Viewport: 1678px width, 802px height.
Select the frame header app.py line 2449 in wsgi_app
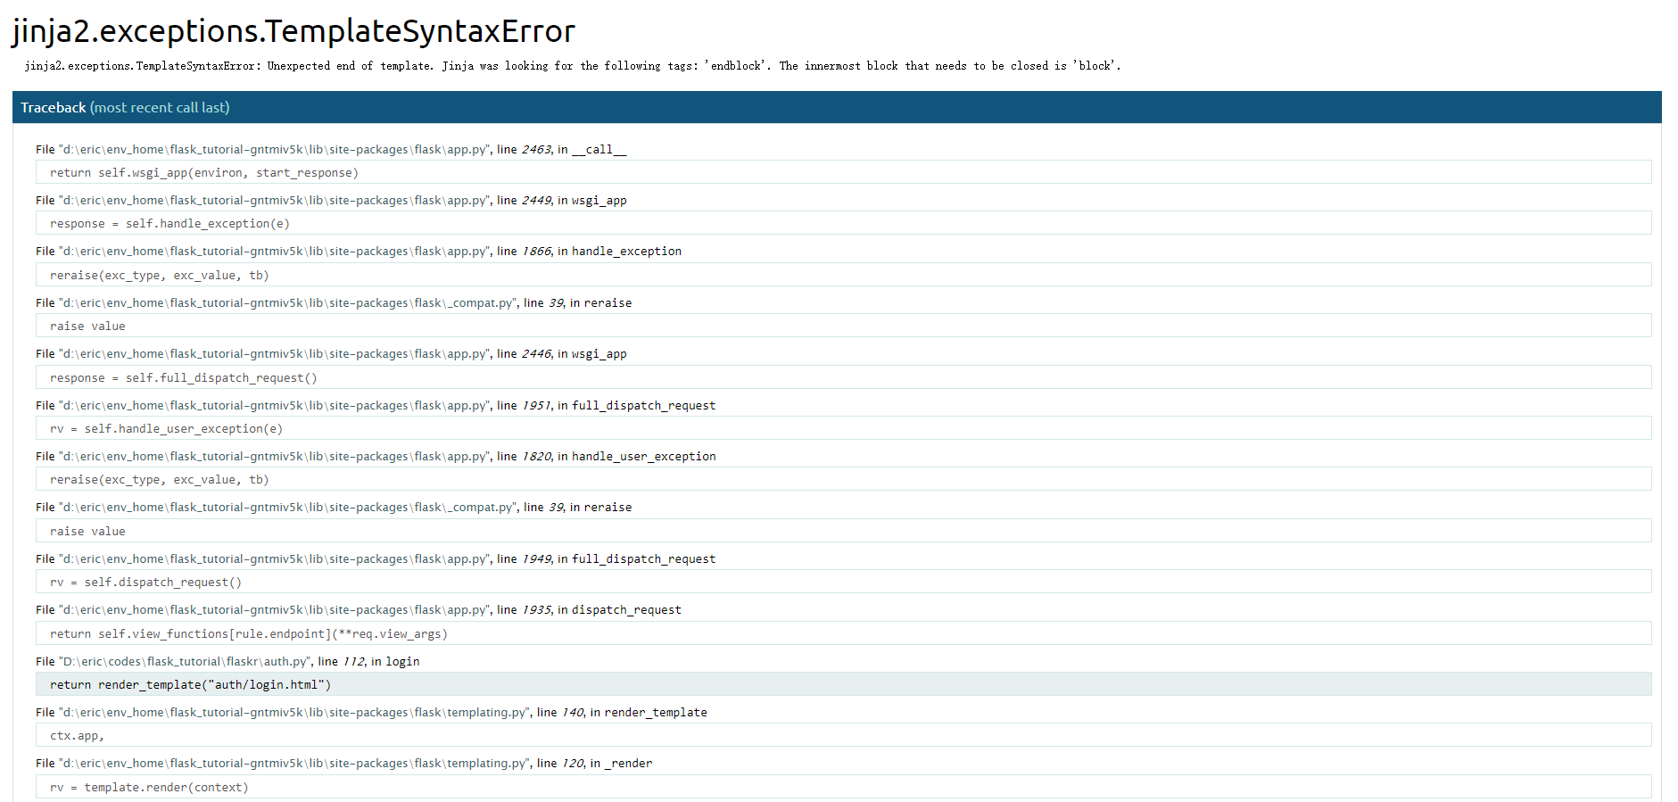[x=331, y=200]
